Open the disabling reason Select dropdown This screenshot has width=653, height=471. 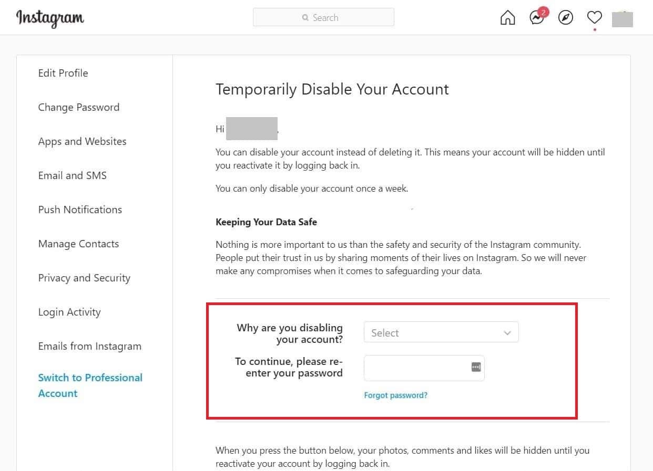tap(441, 332)
